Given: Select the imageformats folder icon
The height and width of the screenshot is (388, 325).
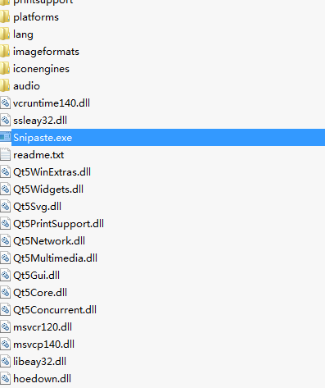Looking at the screenshot, I should tap(5, 52).
